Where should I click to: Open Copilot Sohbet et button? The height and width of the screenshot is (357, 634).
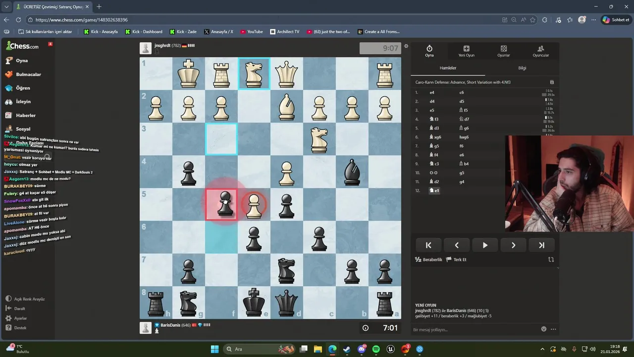click(616, 20)
